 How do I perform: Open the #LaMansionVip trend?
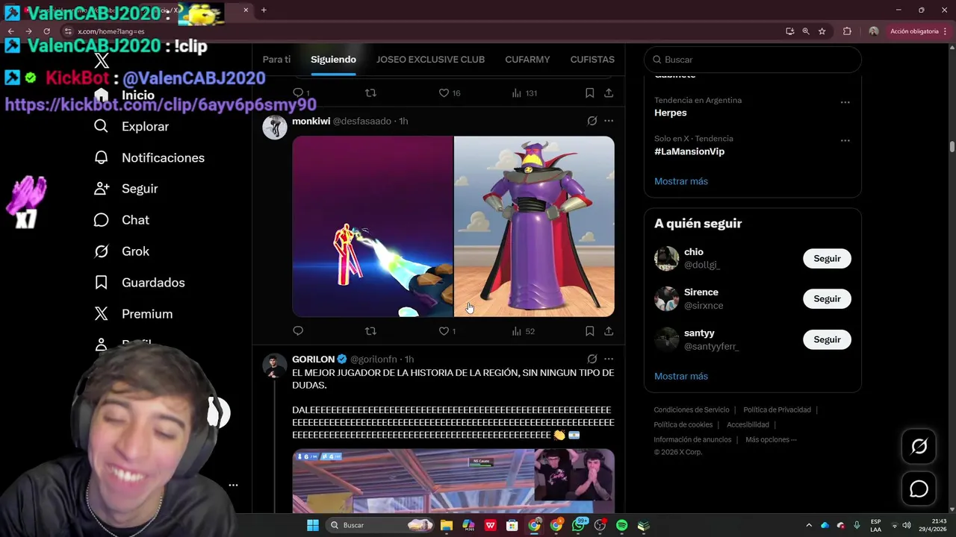coord(689,151)
